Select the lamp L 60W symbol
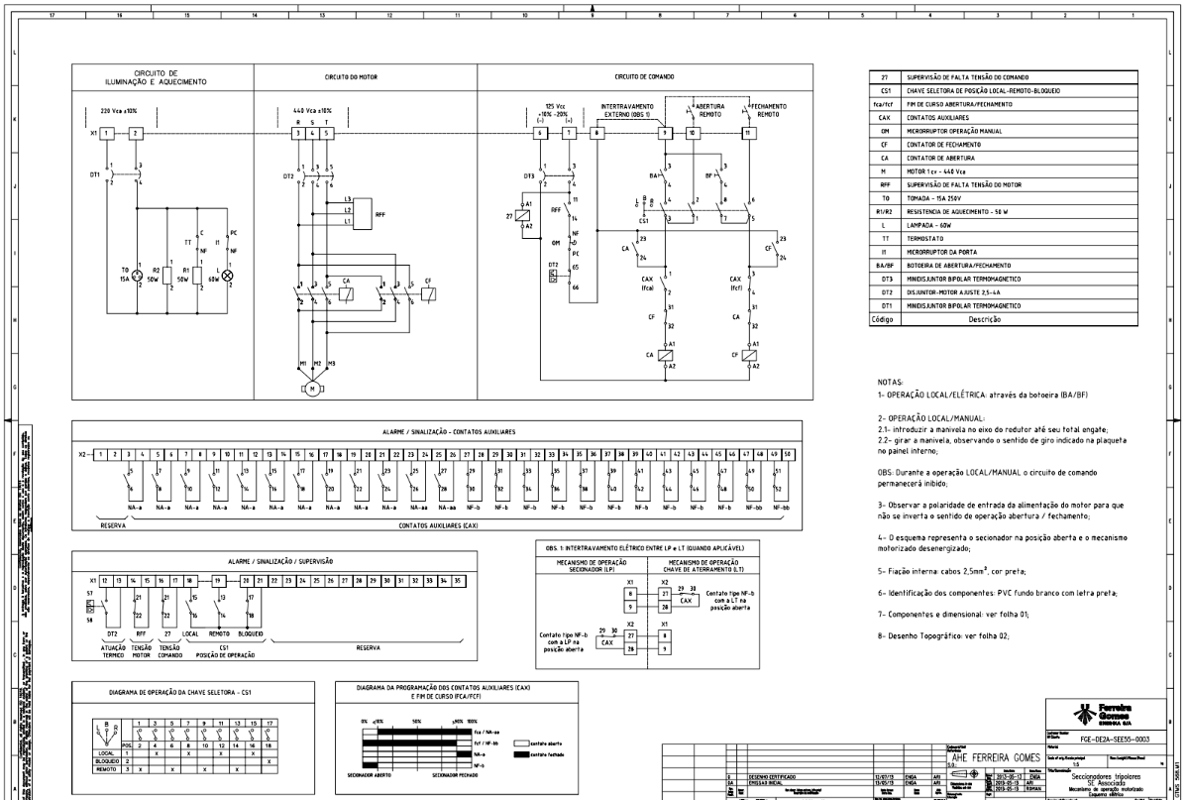 (x=225, y=274)
